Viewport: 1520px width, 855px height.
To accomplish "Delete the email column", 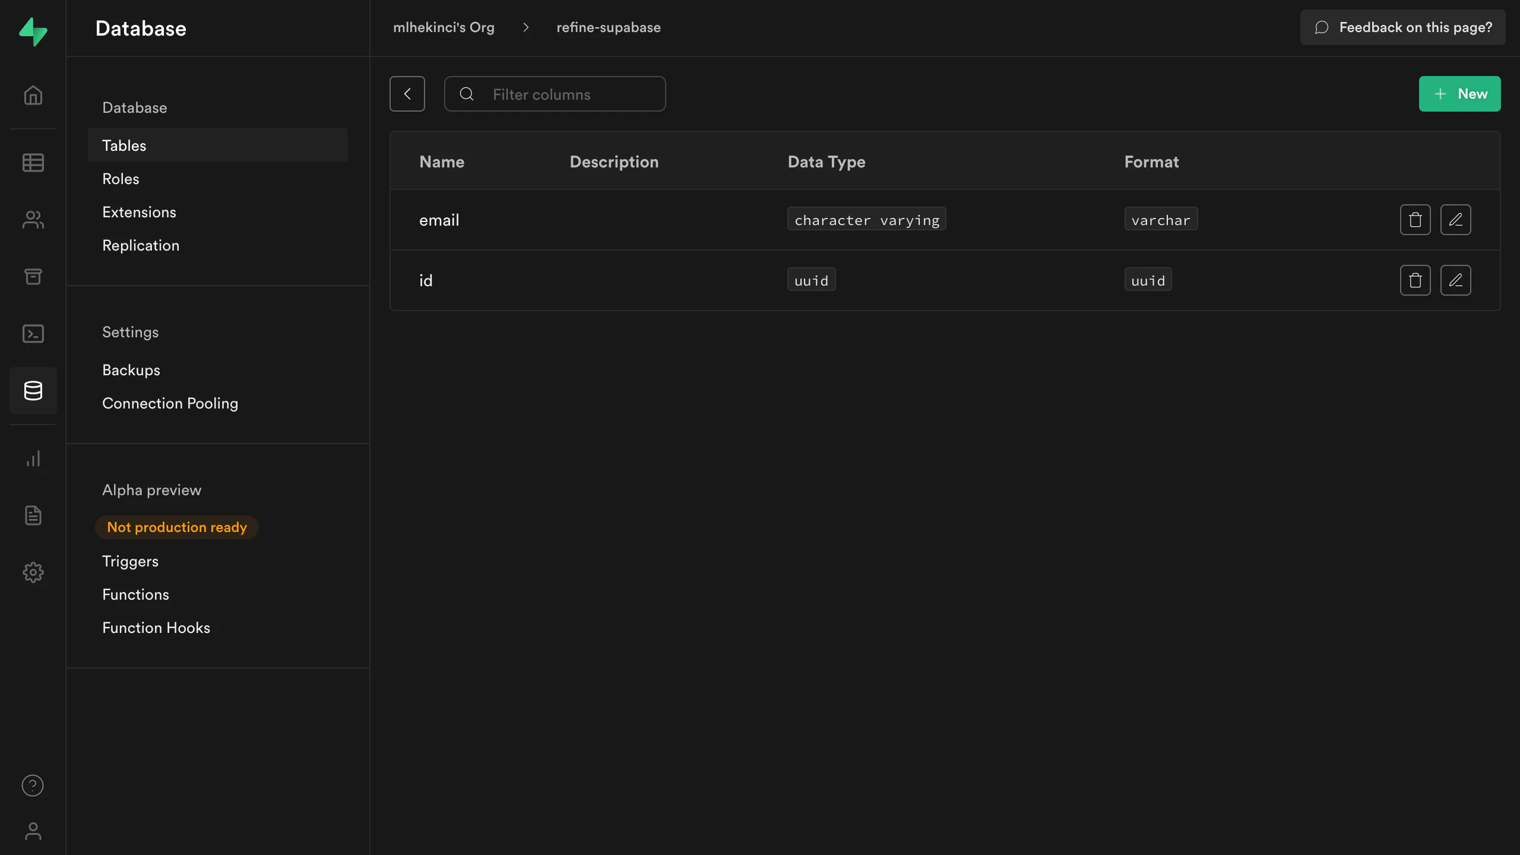I will [x=1415, y=220].
